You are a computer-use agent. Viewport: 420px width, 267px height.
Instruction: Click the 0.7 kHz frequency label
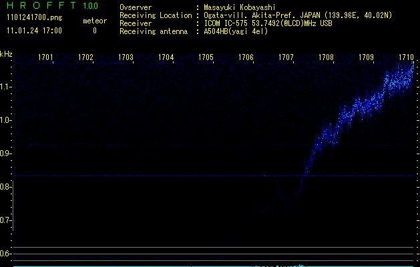pyautogui.click(x=5, y=220)
